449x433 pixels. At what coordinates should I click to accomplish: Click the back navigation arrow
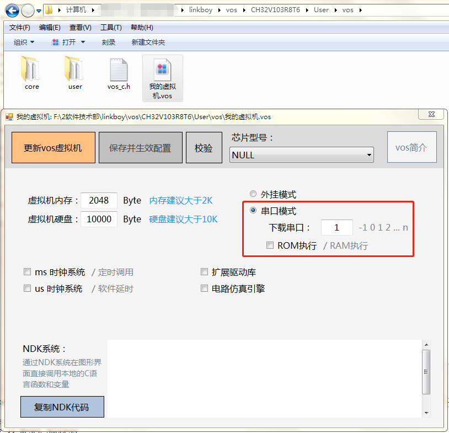[12, 9]
